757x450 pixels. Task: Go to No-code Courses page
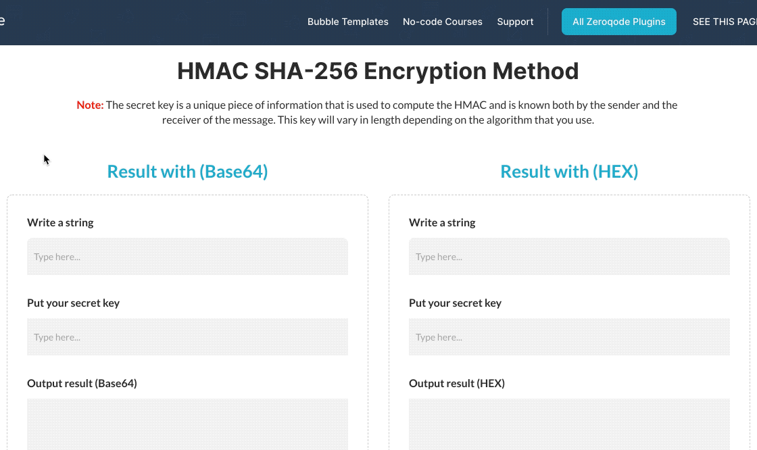coord(442,22)
